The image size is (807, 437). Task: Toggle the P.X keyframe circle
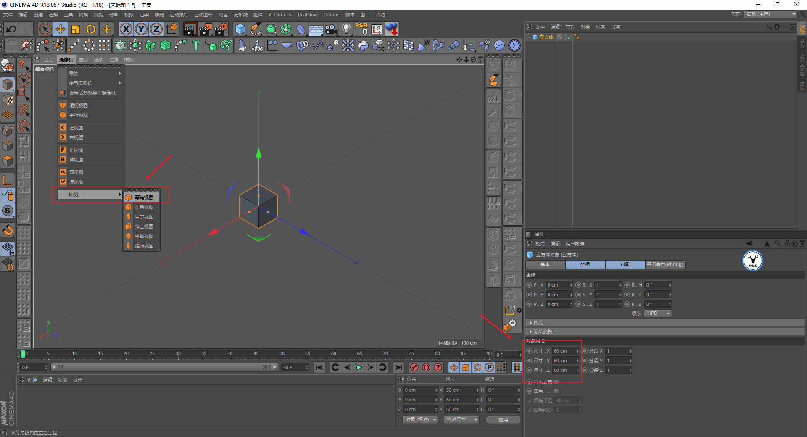529,285
